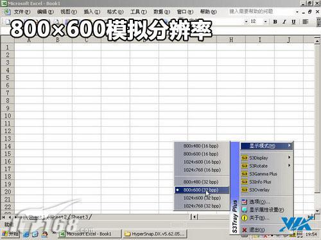Open 显示属性设置(P) display properties

(x=266, y=210)
